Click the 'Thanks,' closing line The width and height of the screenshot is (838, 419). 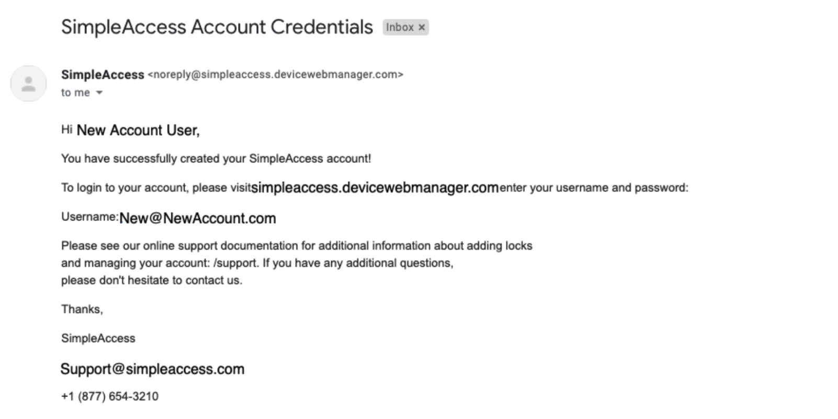point(82,309)
